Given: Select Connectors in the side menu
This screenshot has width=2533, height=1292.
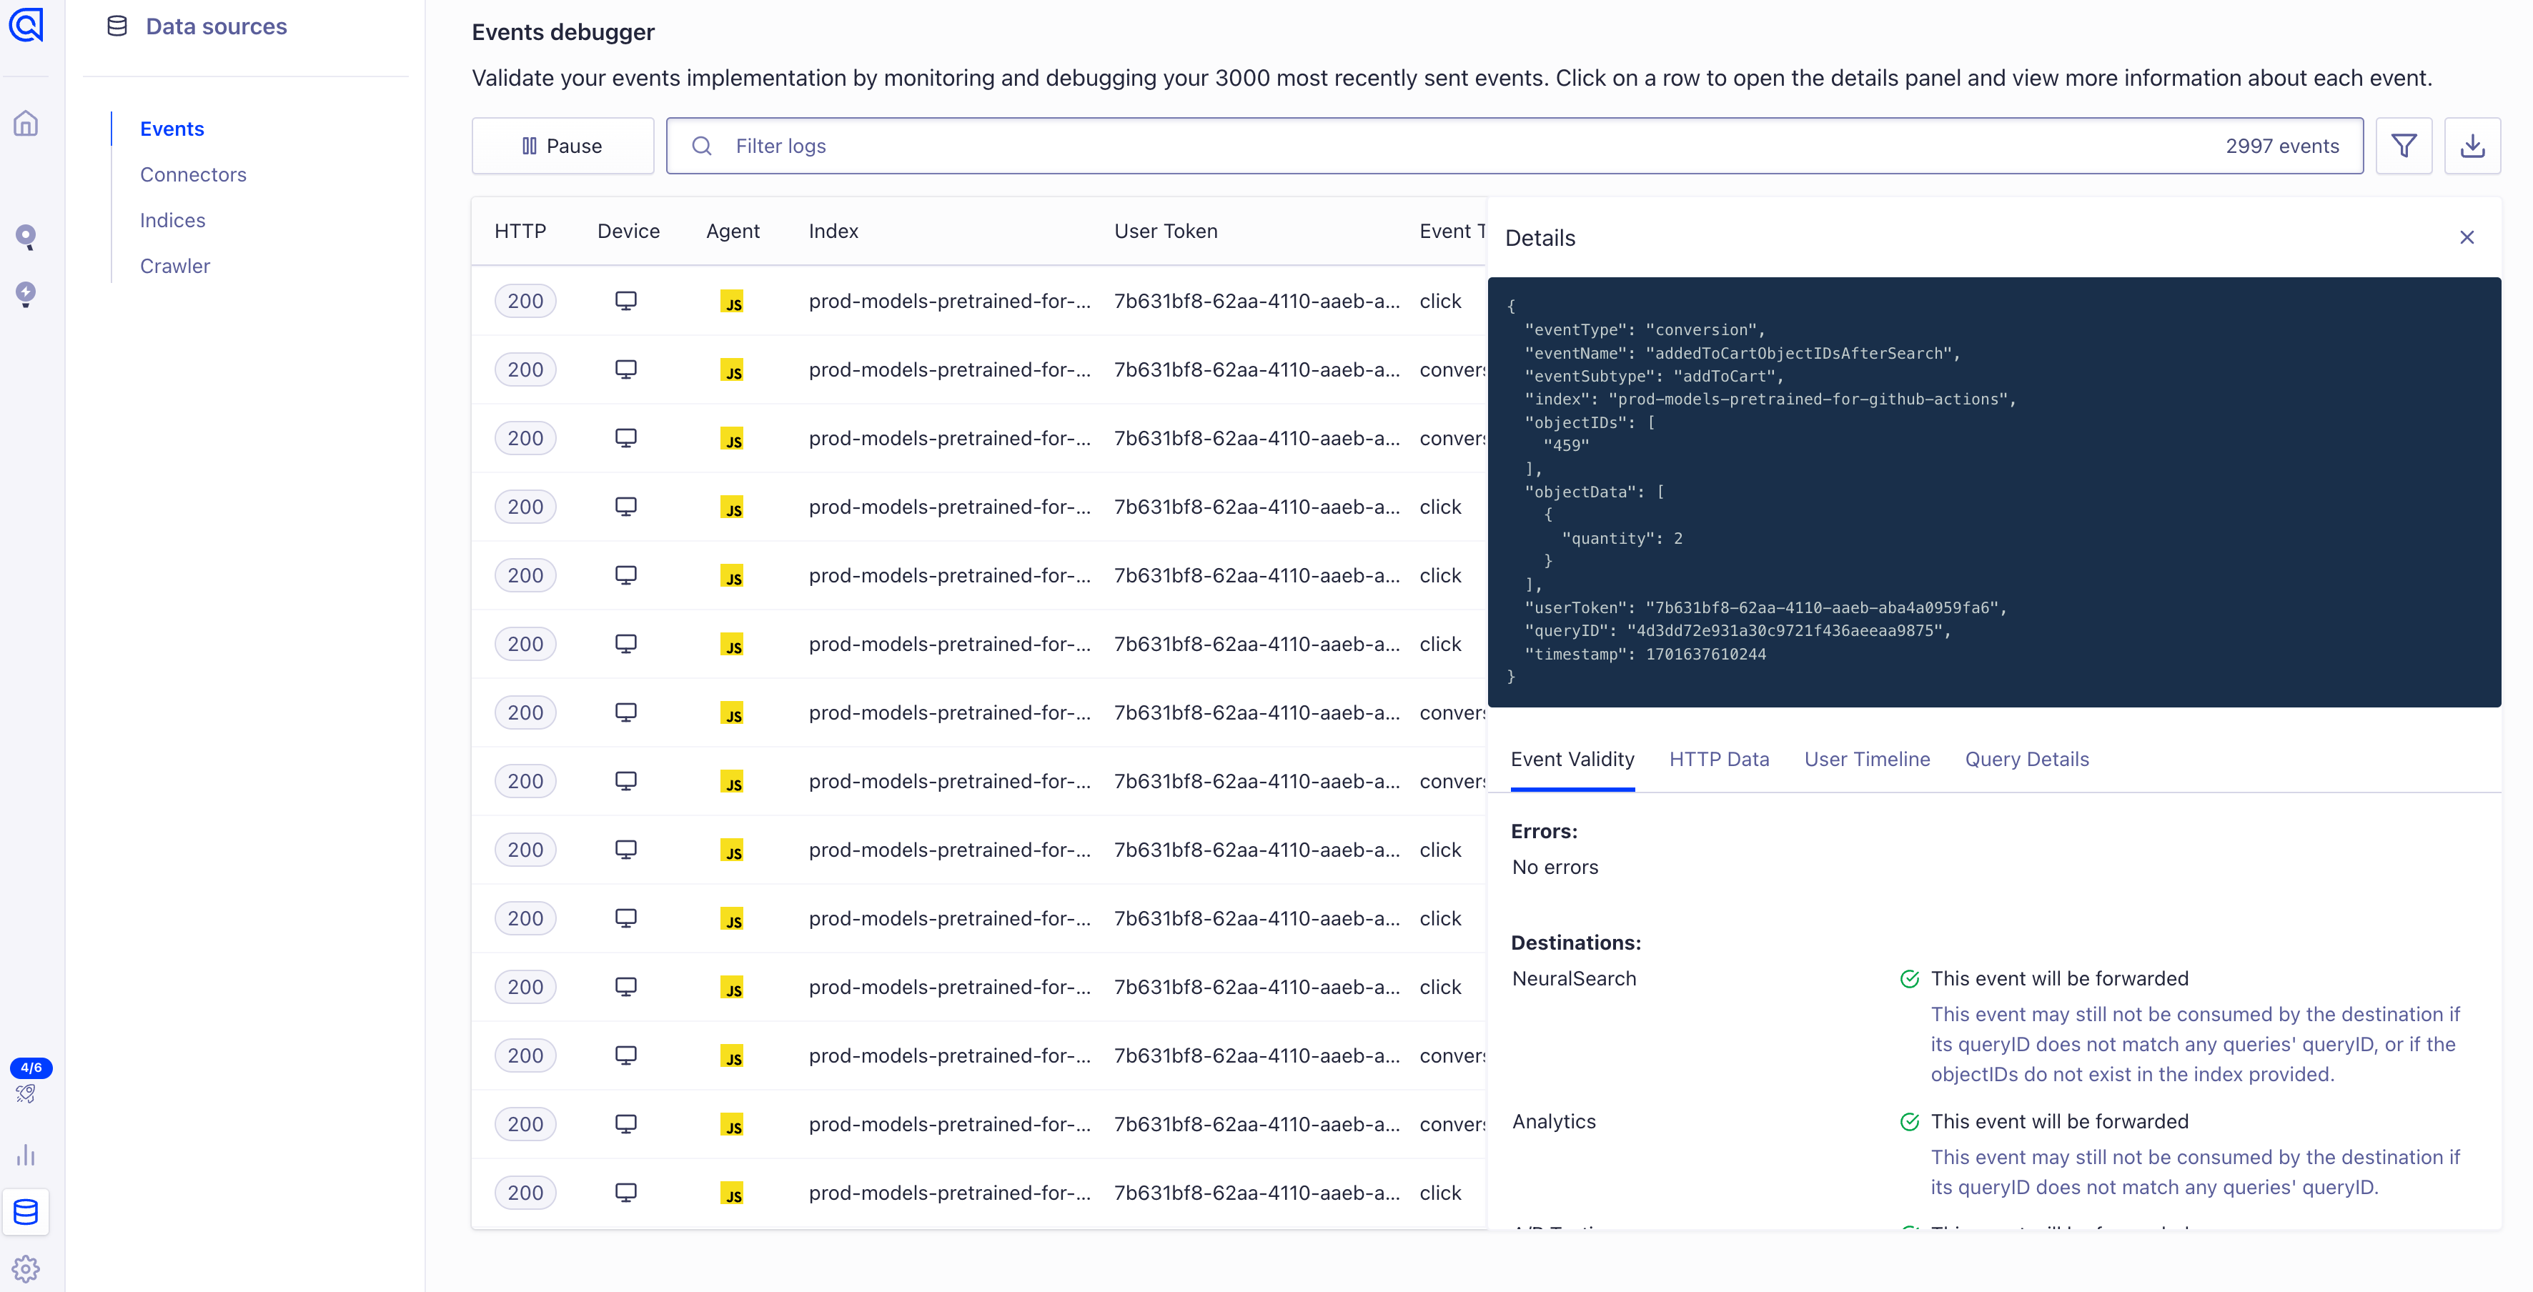Looking at the screenshot, I should click(x=193, y=174).
